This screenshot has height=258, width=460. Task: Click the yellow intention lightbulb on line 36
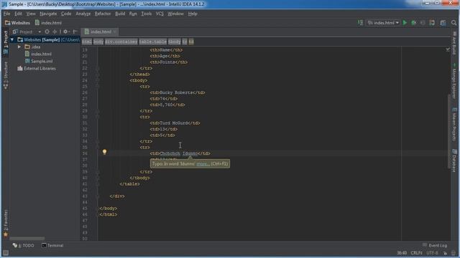(104, 152)
